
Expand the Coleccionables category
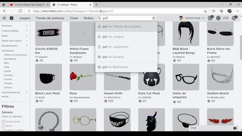(x=27, y=31)
